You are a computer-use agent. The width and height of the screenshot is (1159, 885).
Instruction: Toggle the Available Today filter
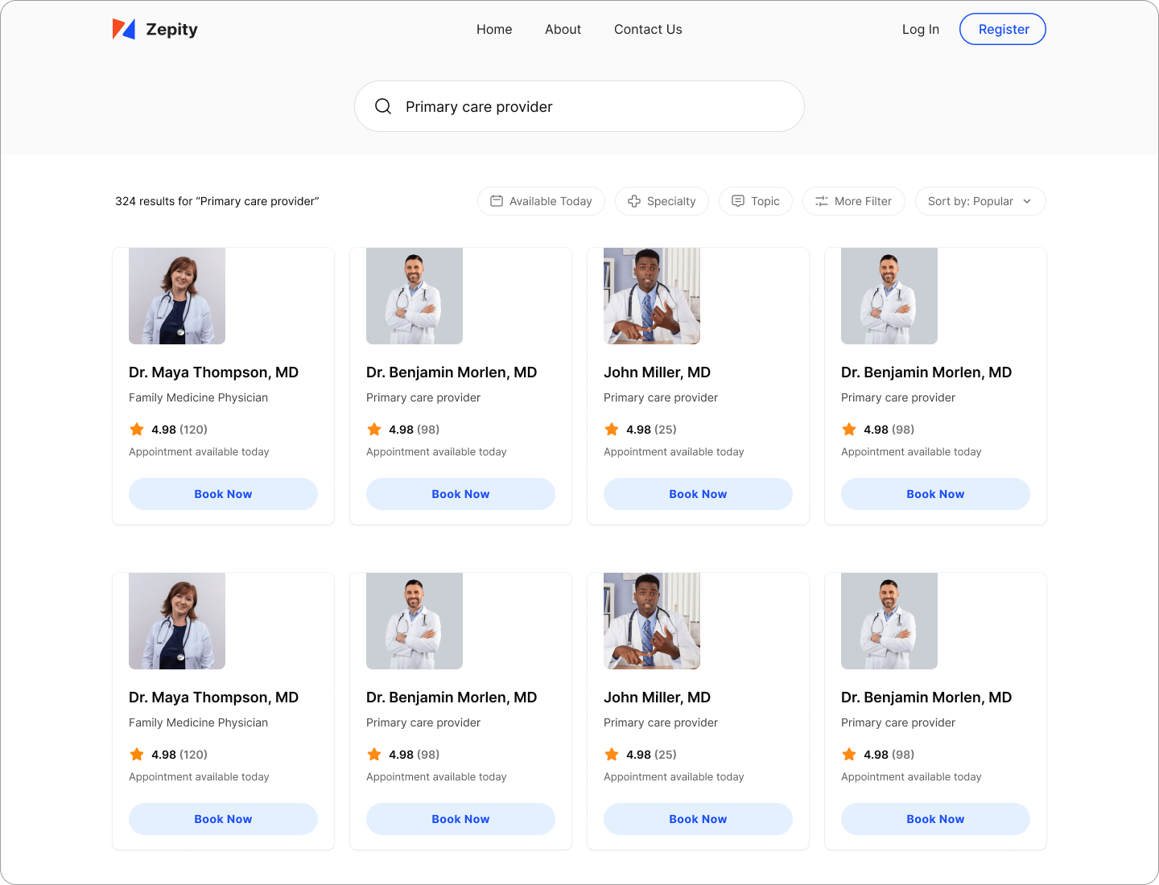point(541,201)
